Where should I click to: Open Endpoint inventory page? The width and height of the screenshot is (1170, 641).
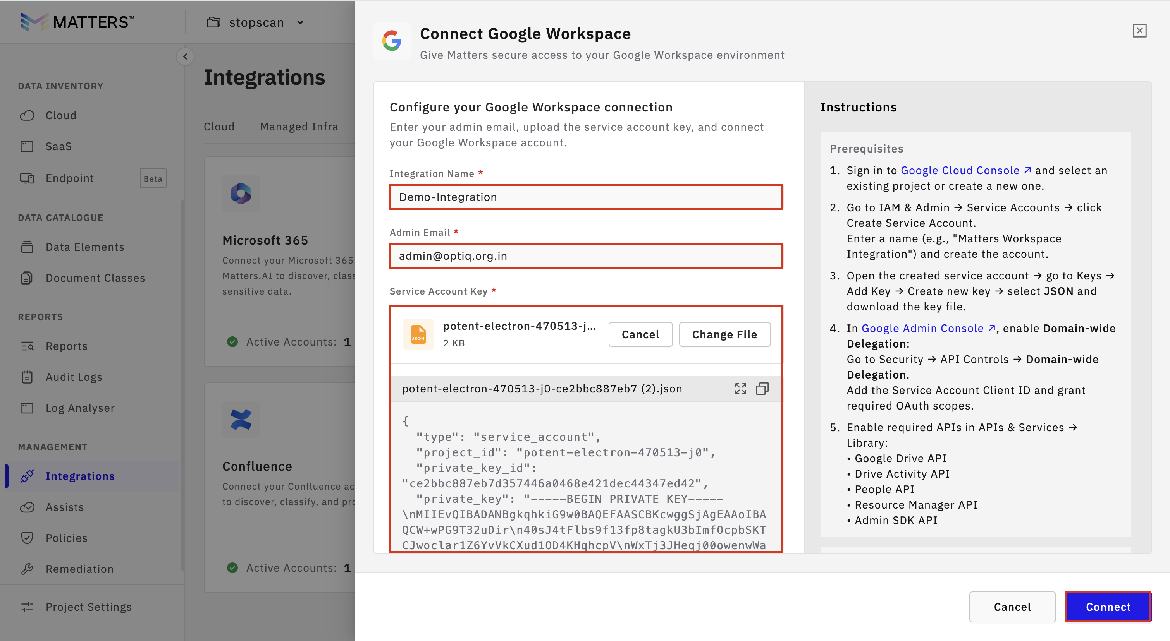(69, 178)
